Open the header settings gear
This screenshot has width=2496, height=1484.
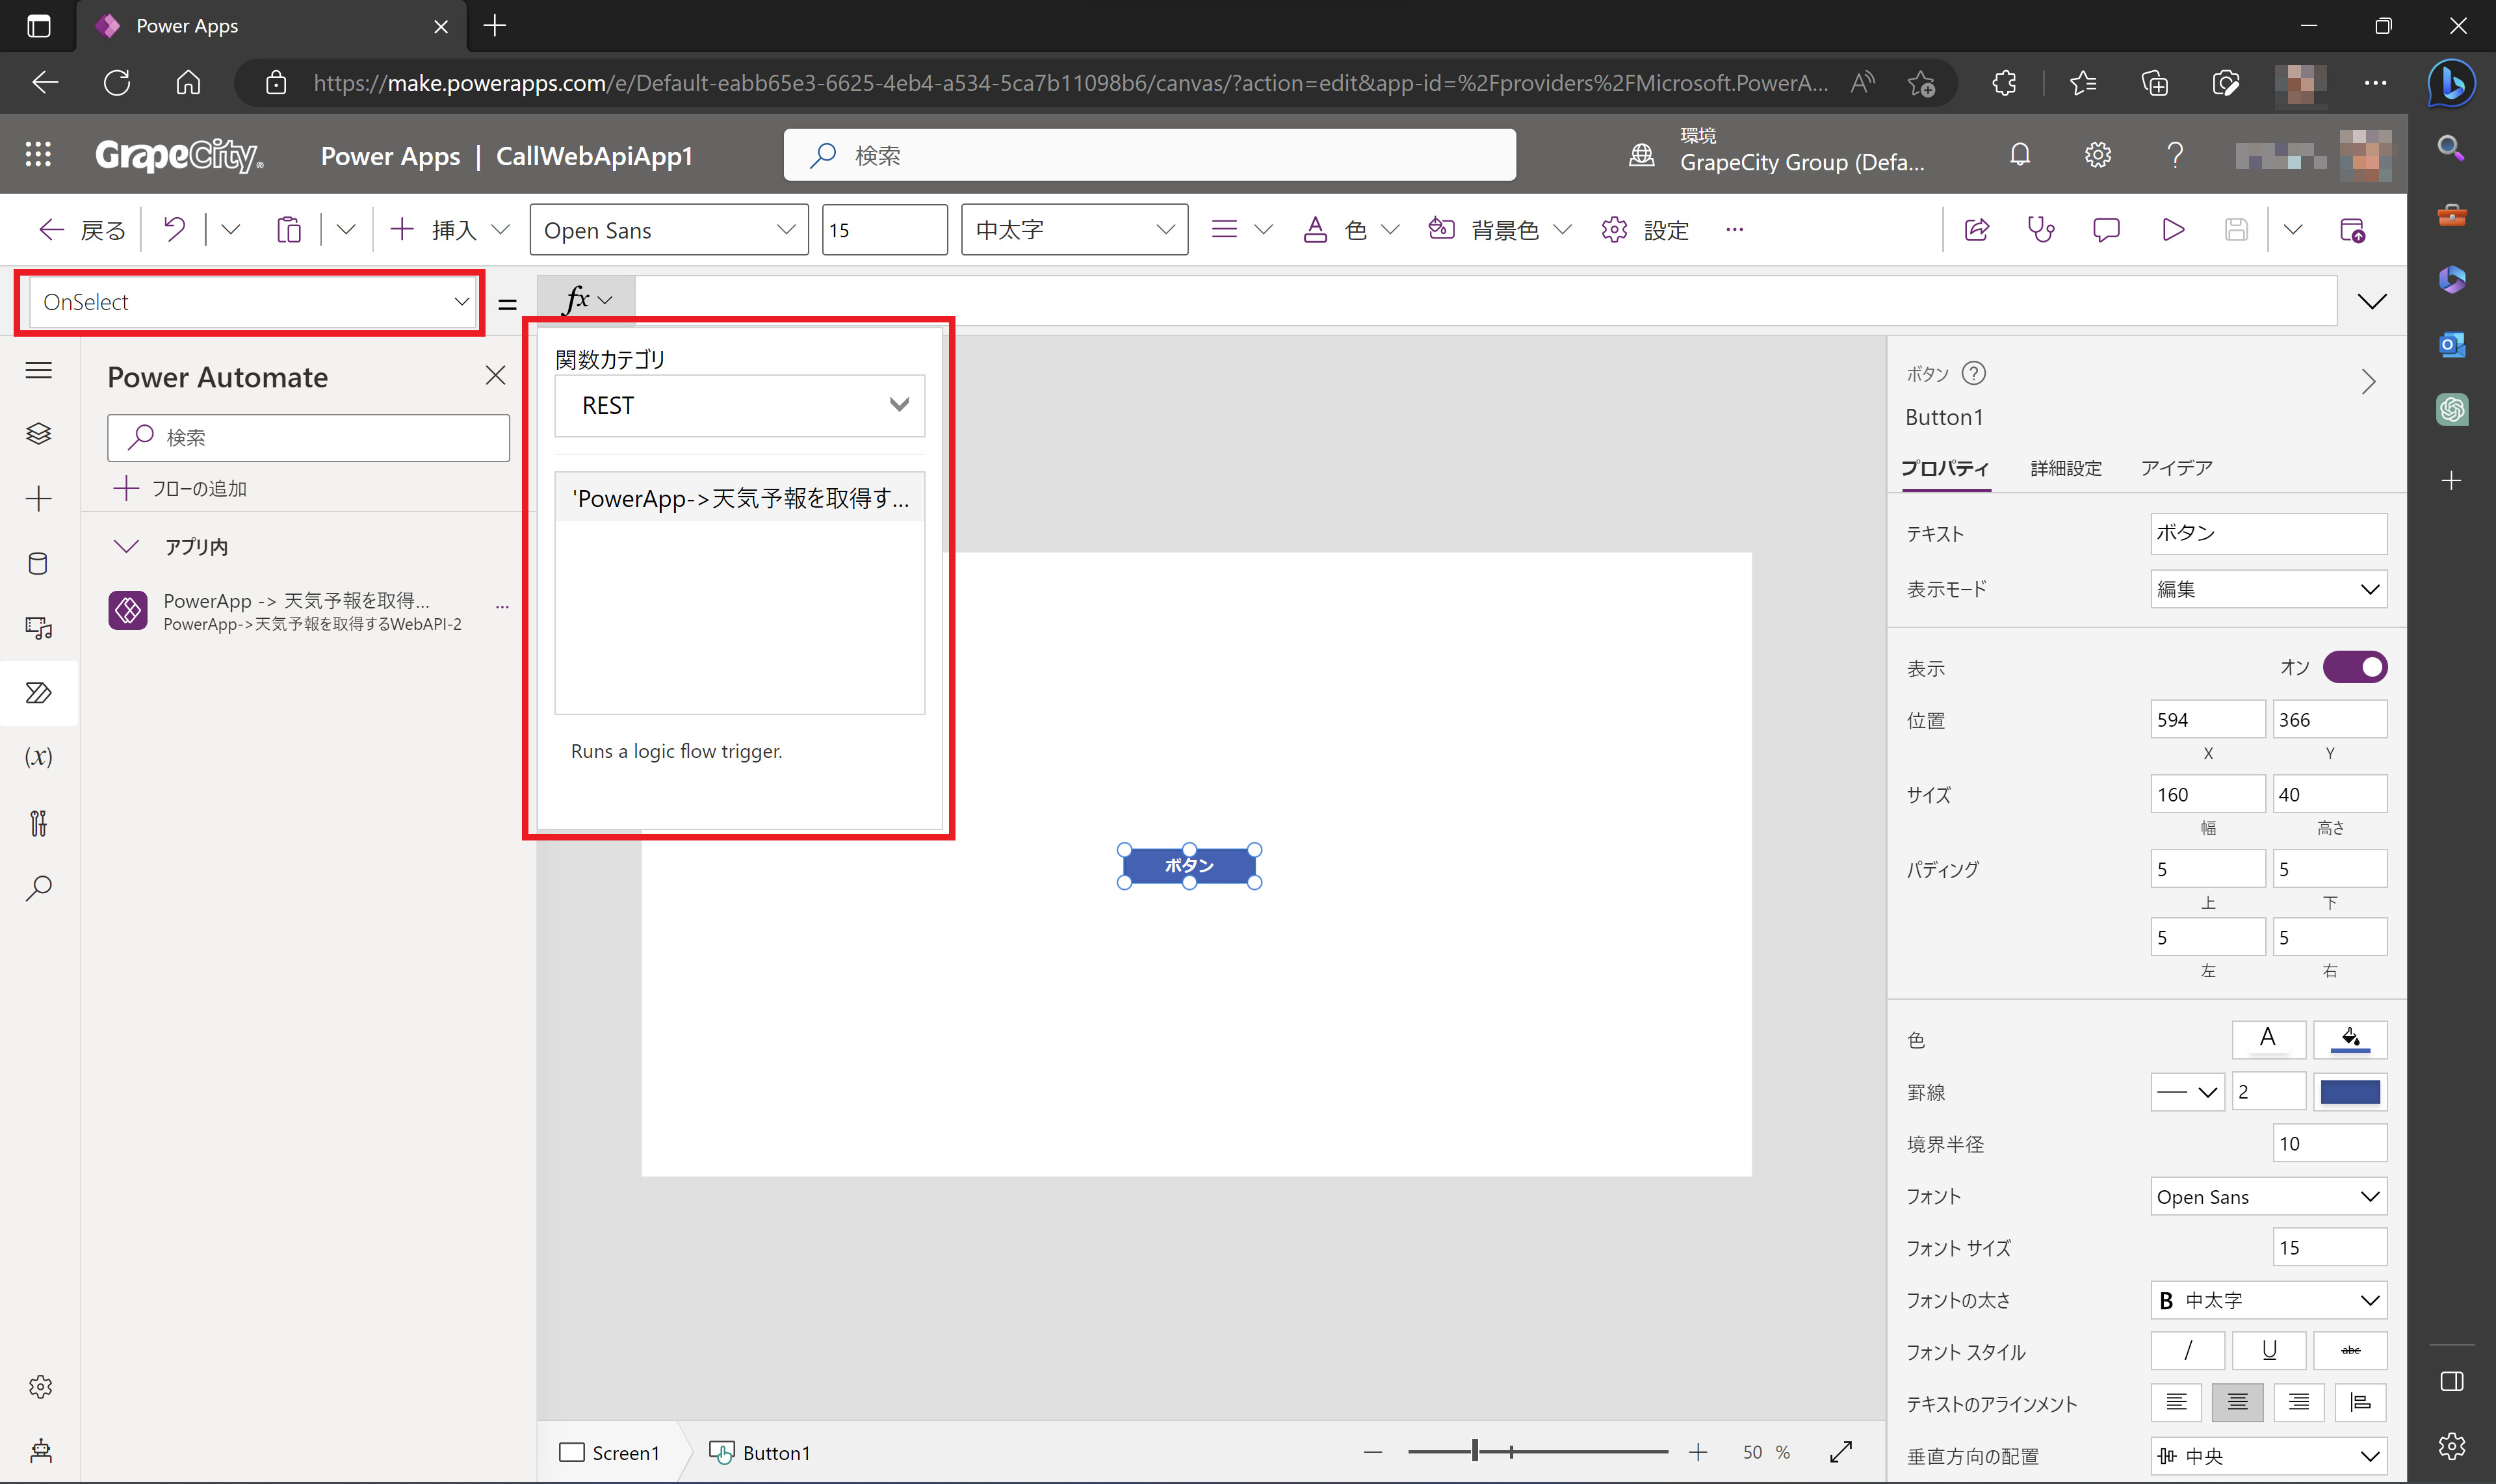click(x=2098, y=155)
